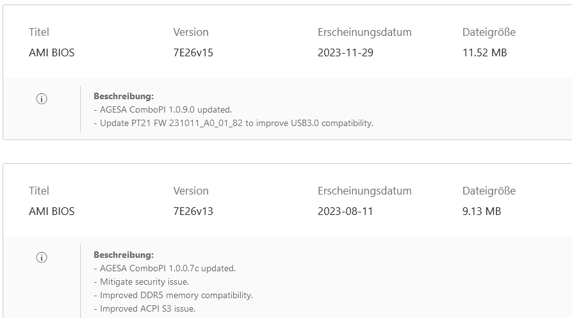The image size is (572, 318).
Task: Click the release date 2023-08-11
Action: pos(345,212)
